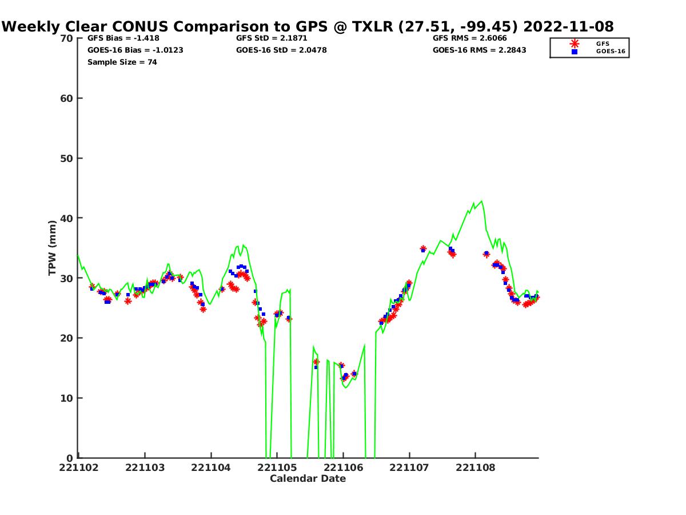The height and width of the screenshot is (515, 686).
Task: Click the TPW (mm) y-axis label
Action: pos(53,248)
